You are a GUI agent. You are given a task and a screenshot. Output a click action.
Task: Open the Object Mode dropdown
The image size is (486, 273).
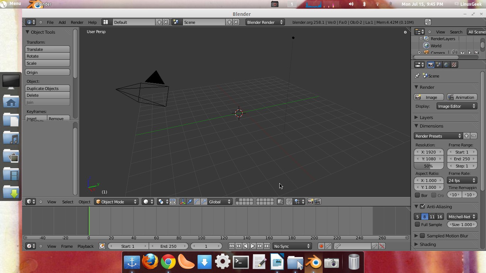pos(116,202)
